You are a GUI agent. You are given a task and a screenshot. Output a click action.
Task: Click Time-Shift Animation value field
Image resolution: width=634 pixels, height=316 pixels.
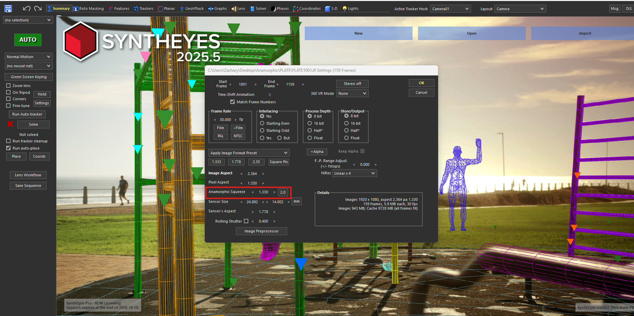pos(270,95)
